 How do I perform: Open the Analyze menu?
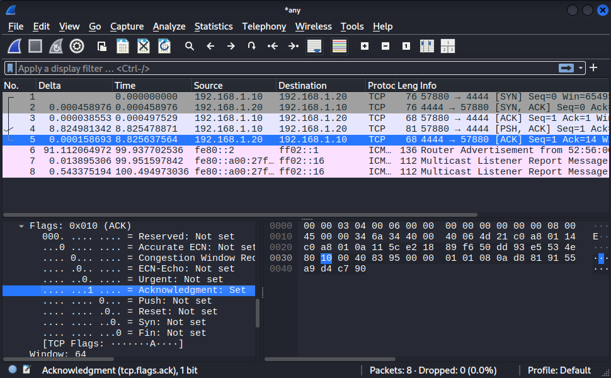[x=169, y=26]
